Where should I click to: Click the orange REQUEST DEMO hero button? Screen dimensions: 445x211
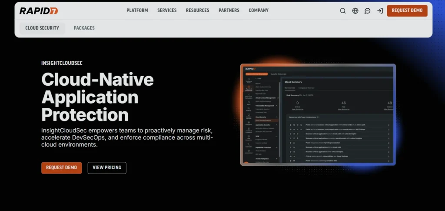pos(62,168)
